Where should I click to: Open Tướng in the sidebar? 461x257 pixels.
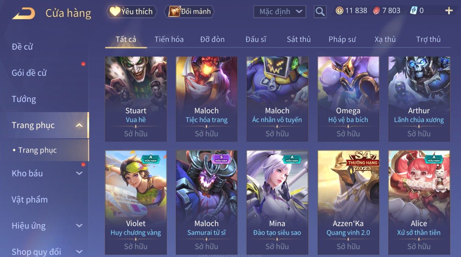pyautogui.click(x=24, y=99)
